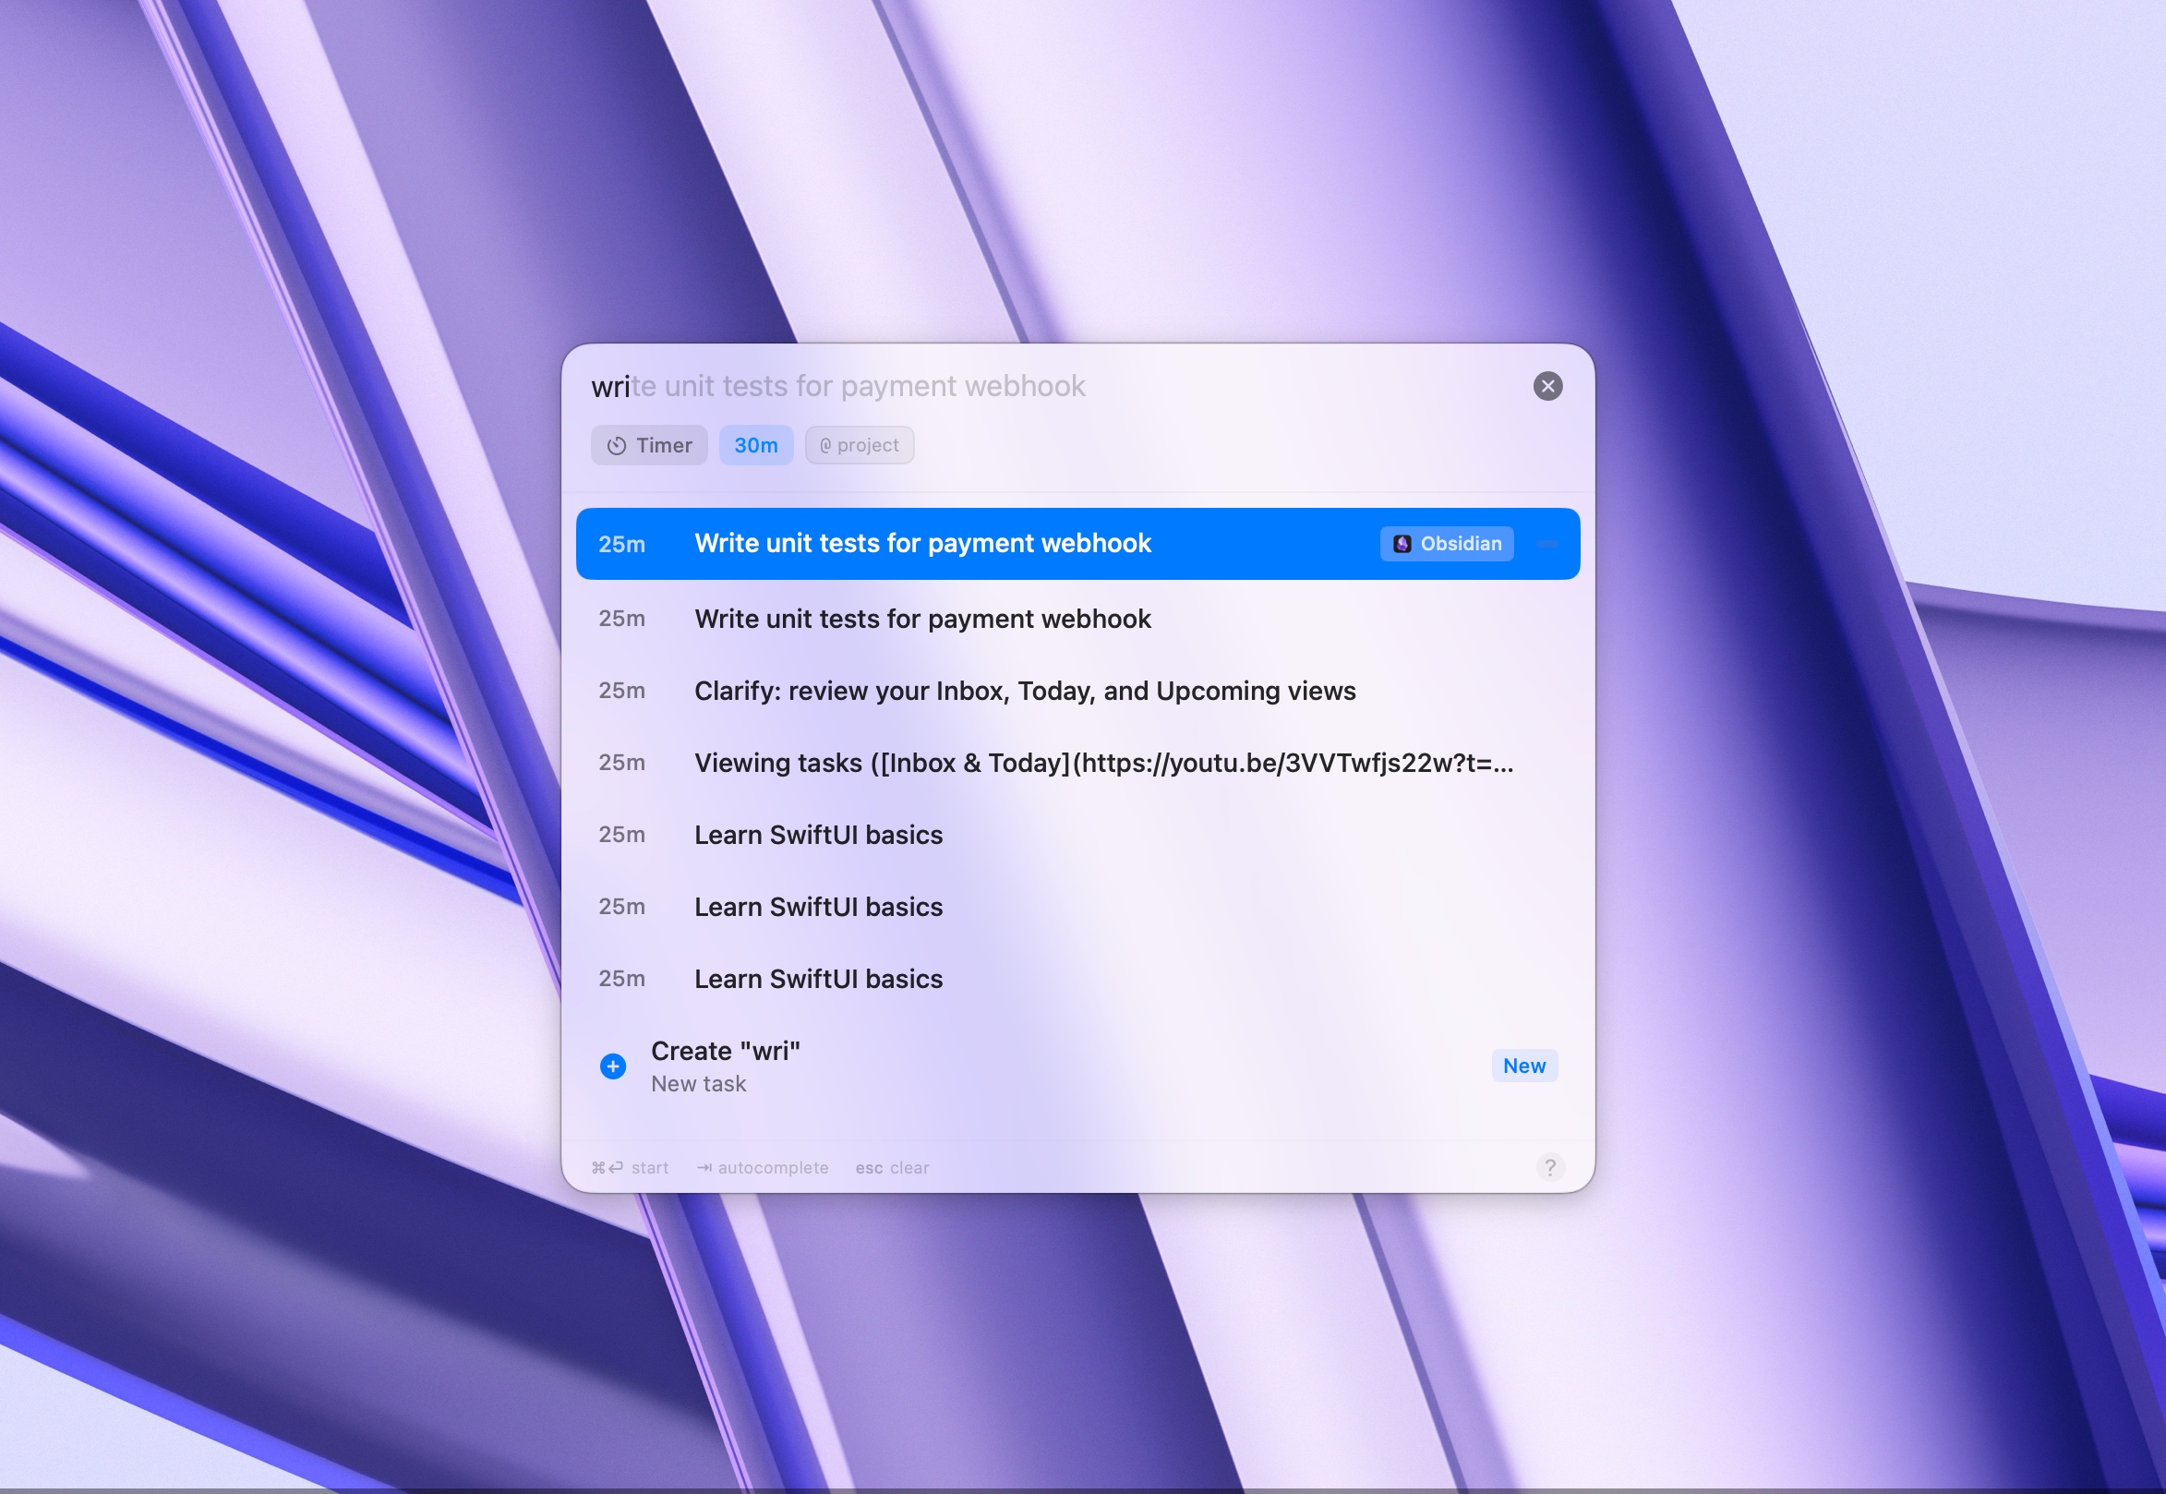
Task: Click the Obsidian source badge
Action: pos(1446,544)
